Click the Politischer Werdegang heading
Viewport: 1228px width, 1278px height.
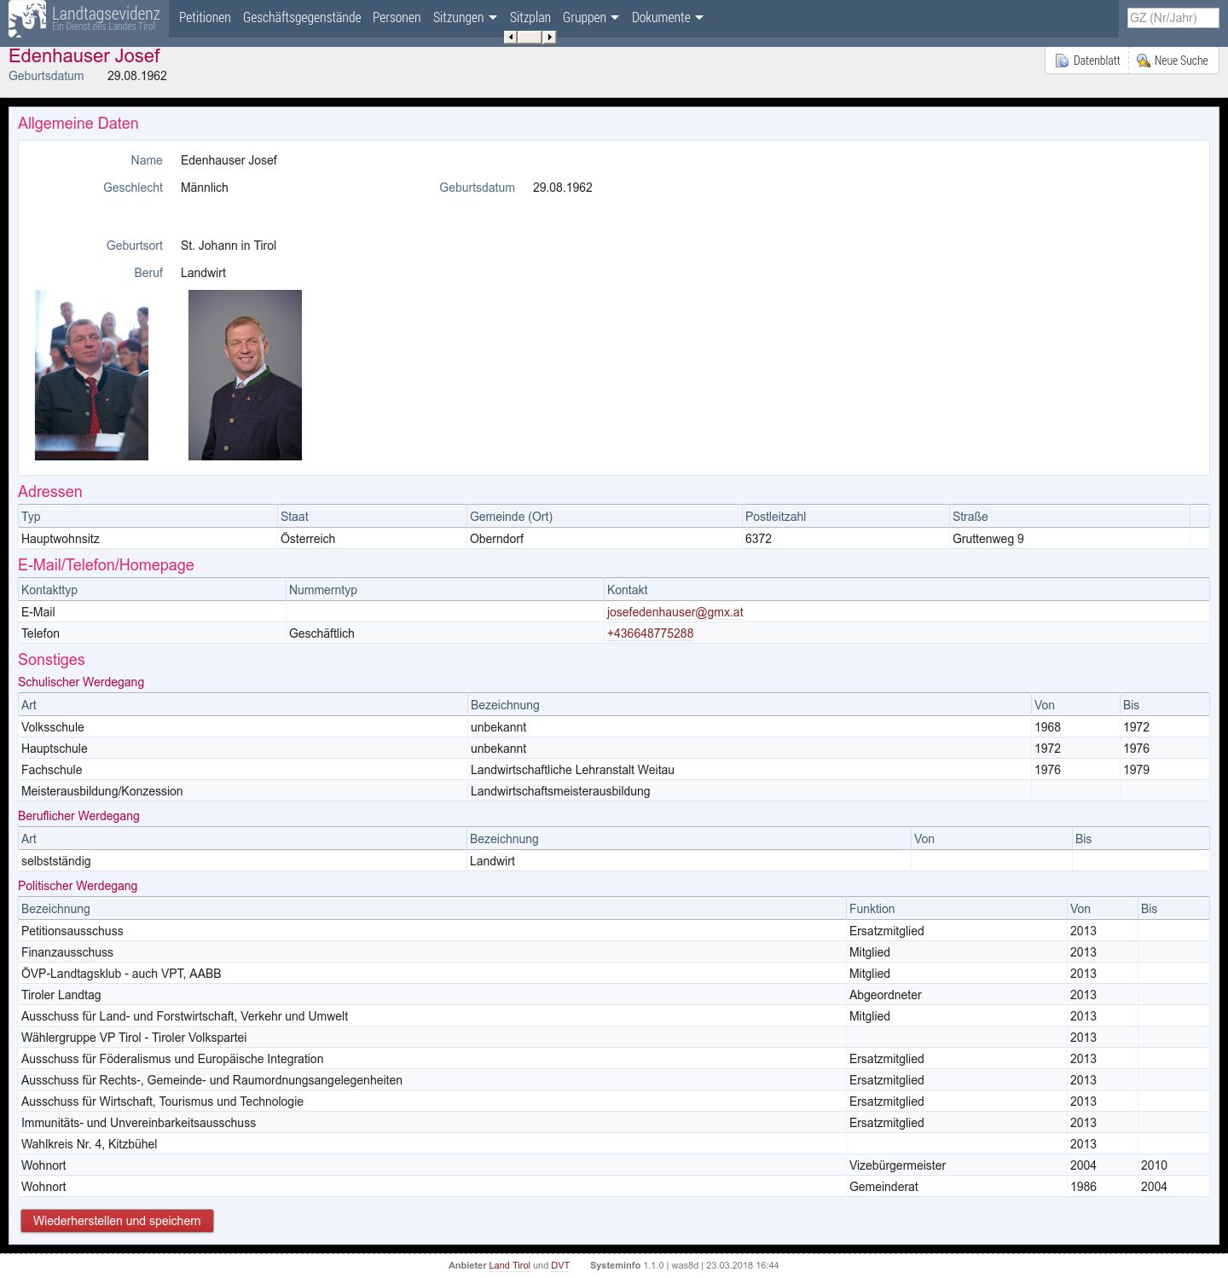click(78, 886)
